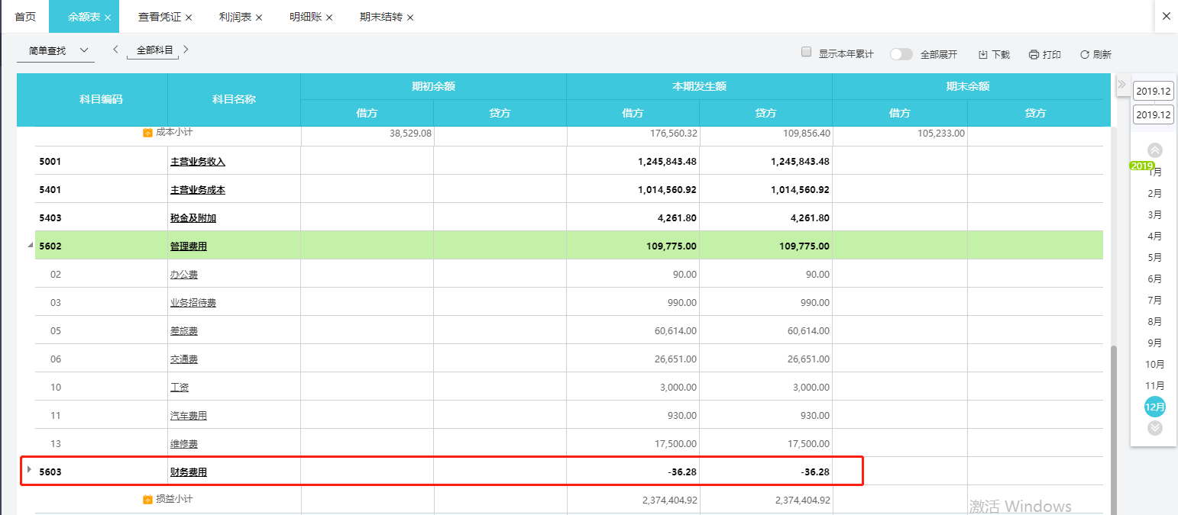Image resolution: width=1178 pixels, height=515 pixels.
Task: Open the 全部科目 selector
Action: [x=154, y=50]
